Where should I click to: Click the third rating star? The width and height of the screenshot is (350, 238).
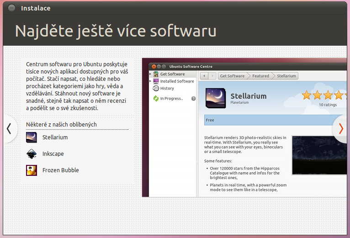click(x=328, y=95)
